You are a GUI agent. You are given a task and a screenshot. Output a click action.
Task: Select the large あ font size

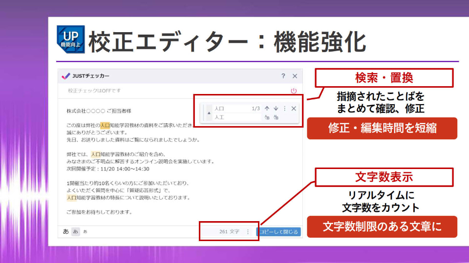point(66,231)
